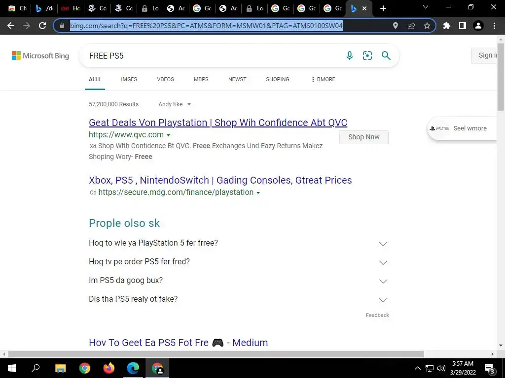Click the Shop Nnw button
This screenshot has width=505, height=378.
(363, 137)
